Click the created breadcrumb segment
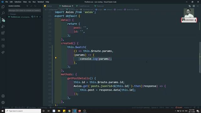The image size is (201, 113). 118,10
